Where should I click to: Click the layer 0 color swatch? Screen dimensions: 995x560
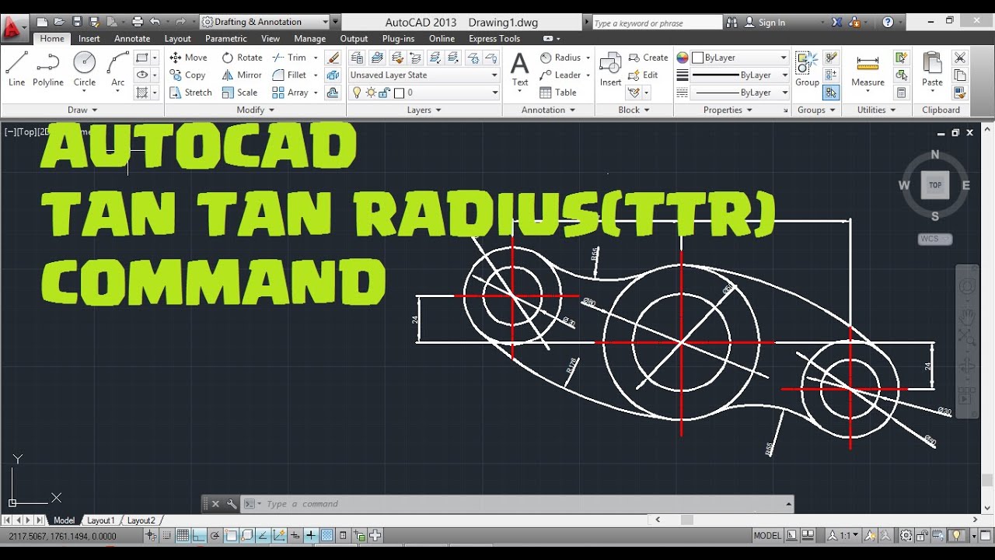point(399,93)
